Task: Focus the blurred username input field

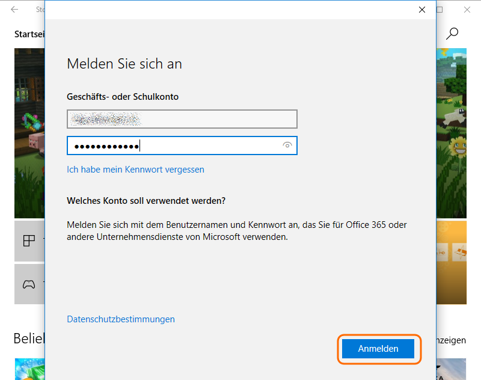Action: coord(182,119)
